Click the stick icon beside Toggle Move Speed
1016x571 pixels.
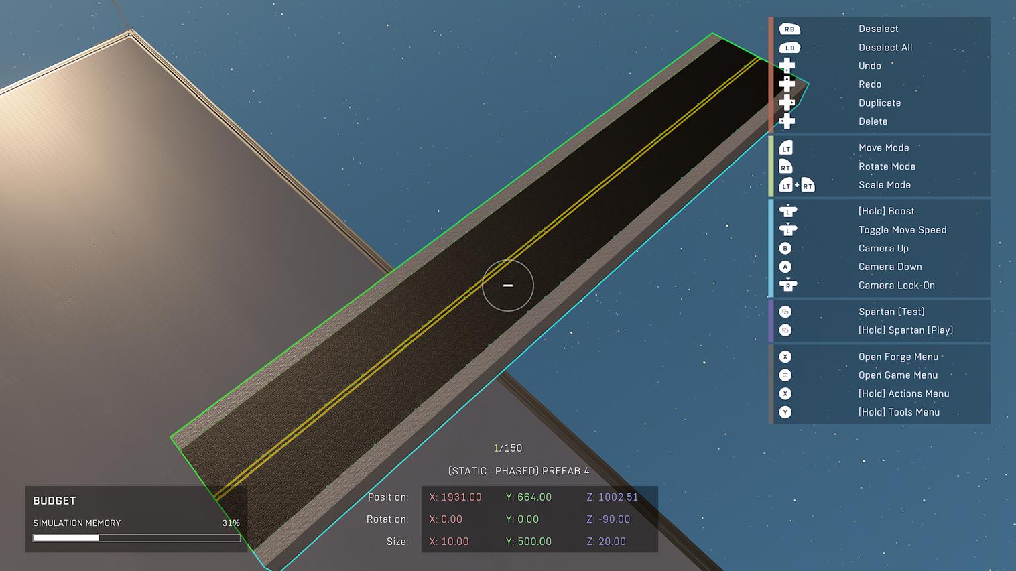click(788, 230)
